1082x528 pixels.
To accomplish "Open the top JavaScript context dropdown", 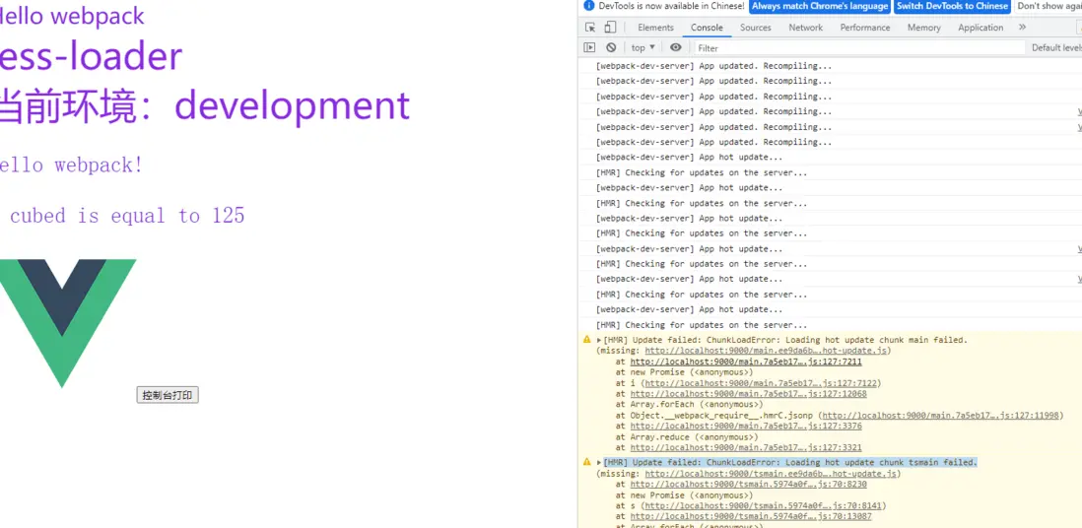I will click(643, 47).
